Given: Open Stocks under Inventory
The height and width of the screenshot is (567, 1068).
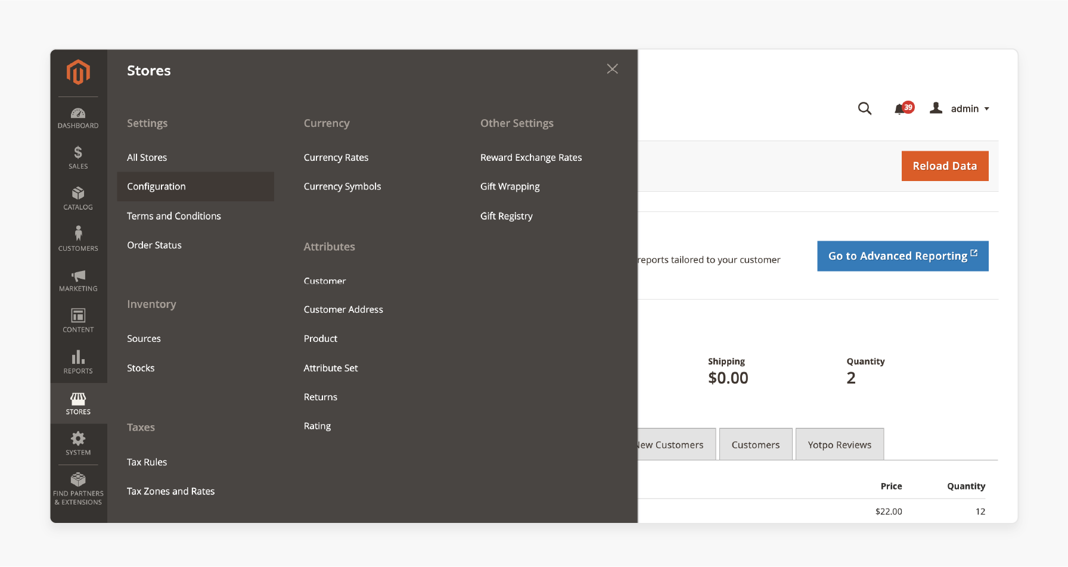Looking at the screenshot, I should pos(141,368).
